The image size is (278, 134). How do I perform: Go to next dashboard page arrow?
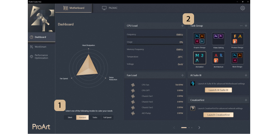click(x=199, y=128)
